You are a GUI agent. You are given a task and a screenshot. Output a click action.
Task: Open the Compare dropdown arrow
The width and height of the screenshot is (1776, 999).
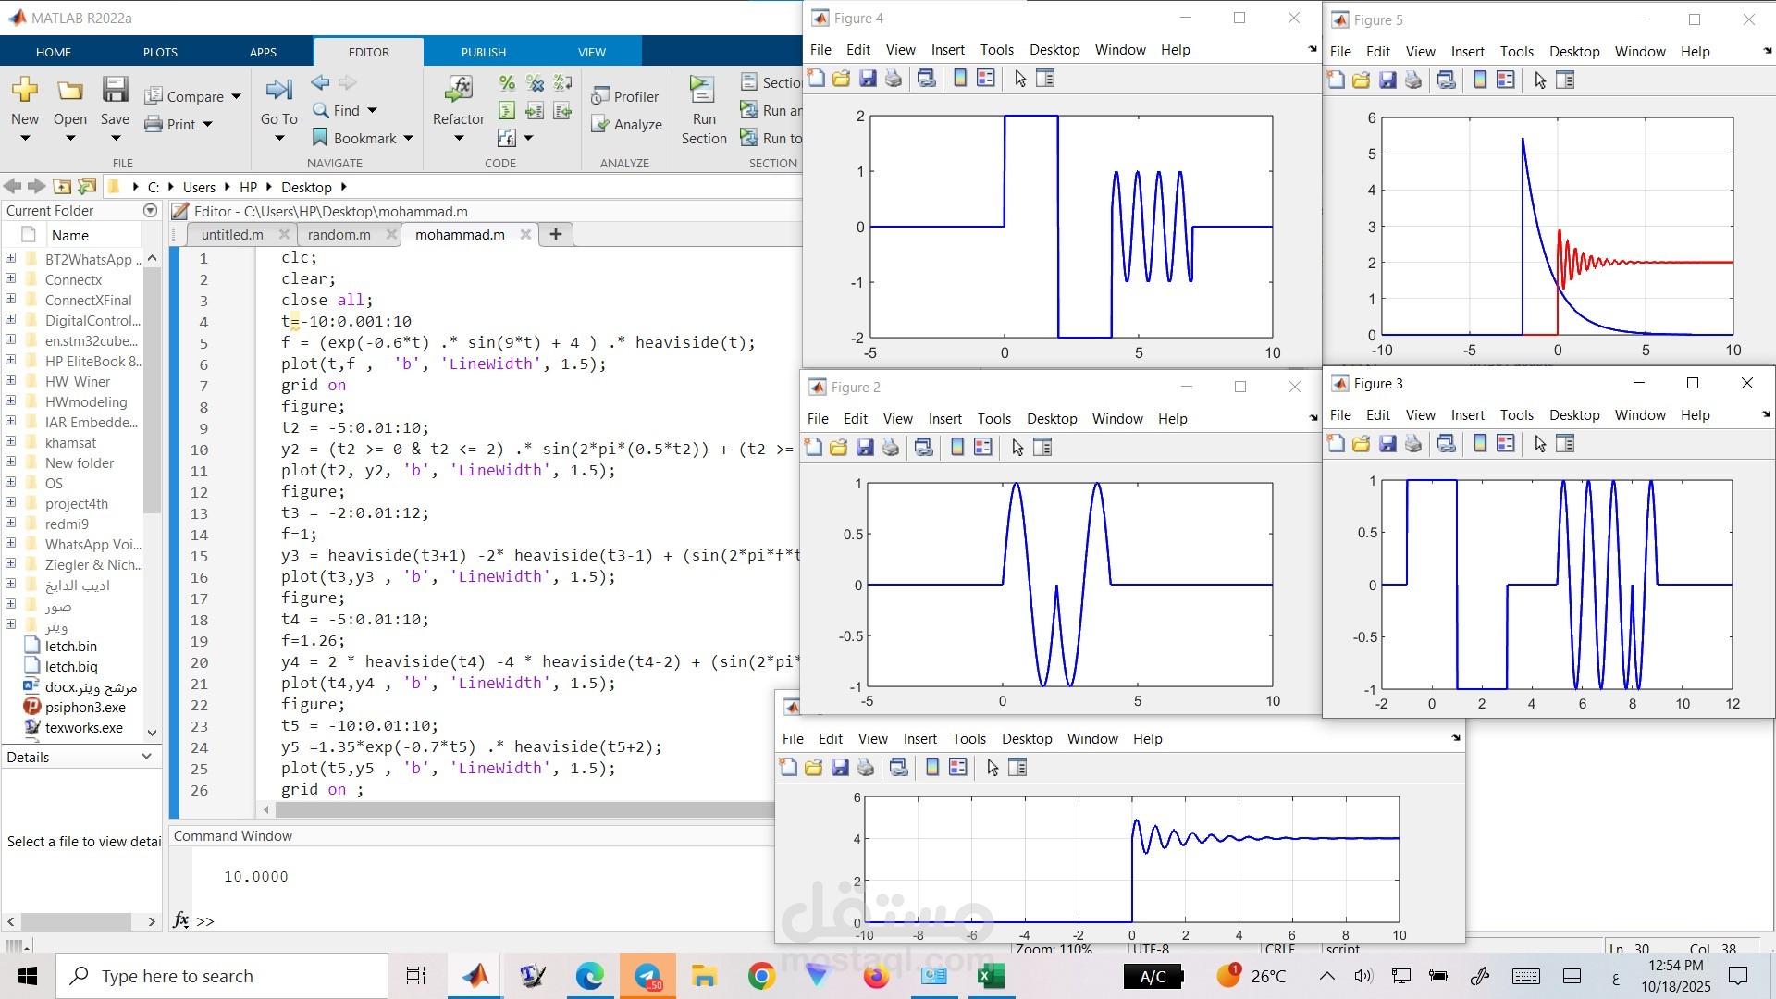237,96
